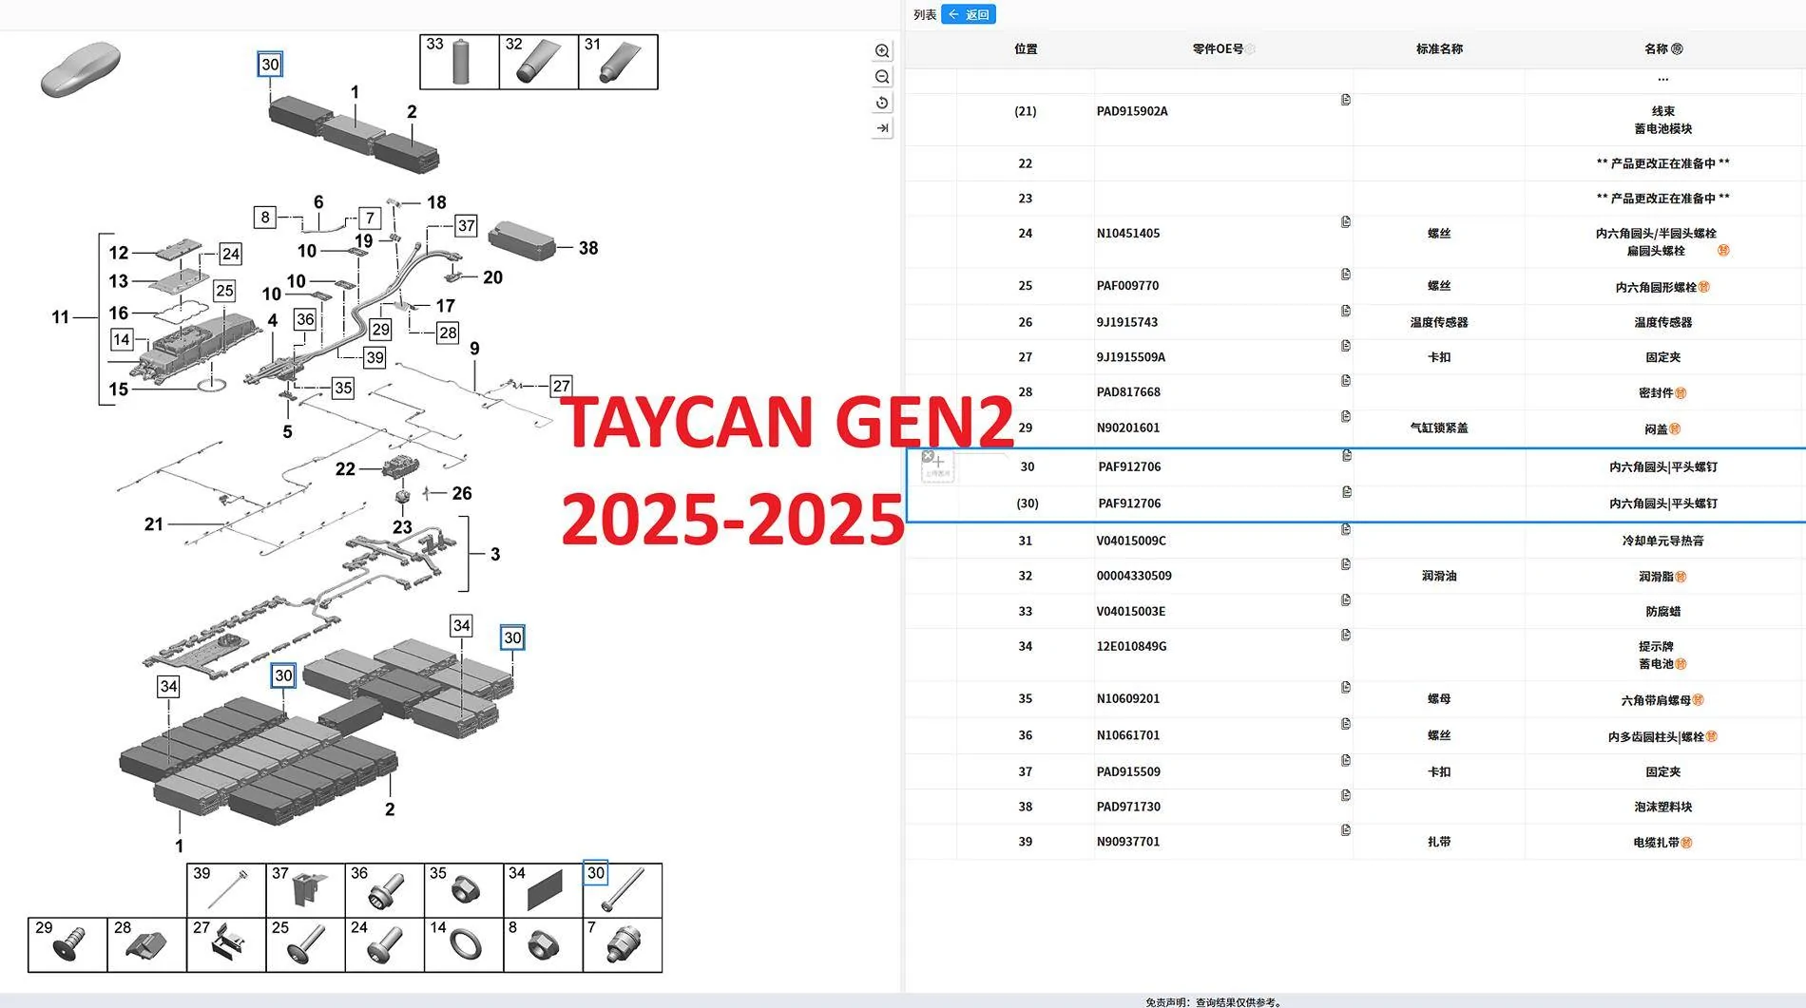This screenshot has height=1008, width=1806.
Task: Copy part number N90937701 icon
Action: tap(1346, 830)
